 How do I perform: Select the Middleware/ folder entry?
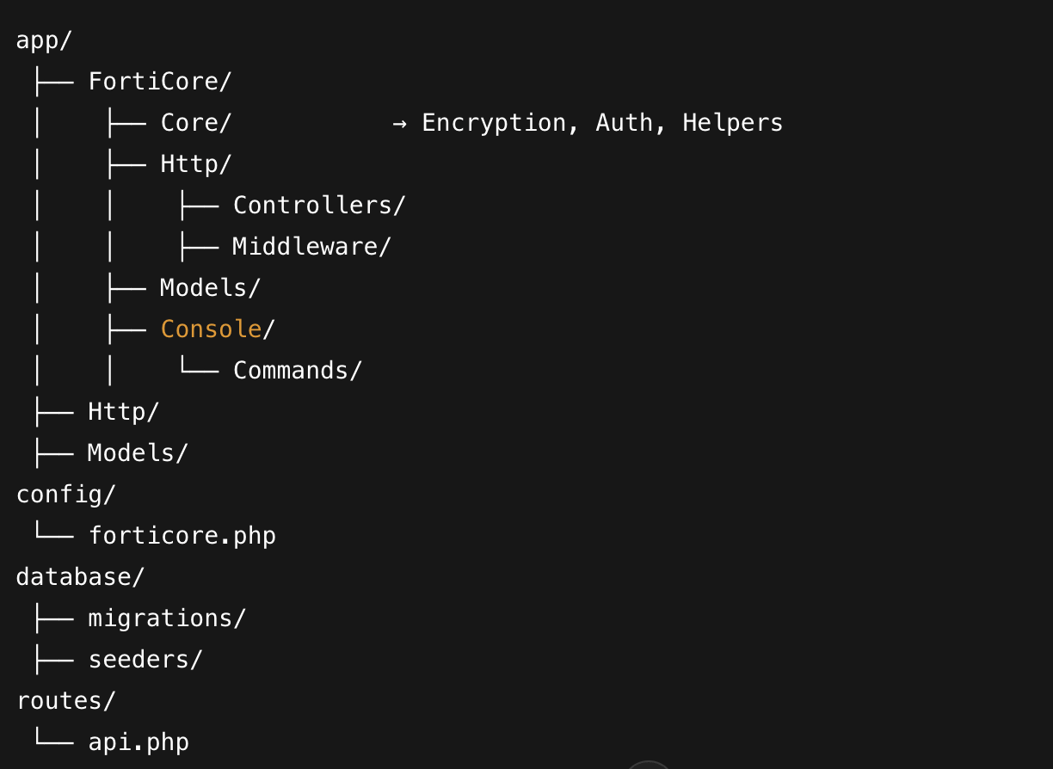[311, 247]
